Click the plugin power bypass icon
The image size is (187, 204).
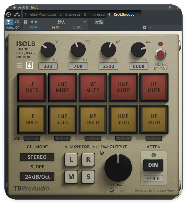point(8,22)
